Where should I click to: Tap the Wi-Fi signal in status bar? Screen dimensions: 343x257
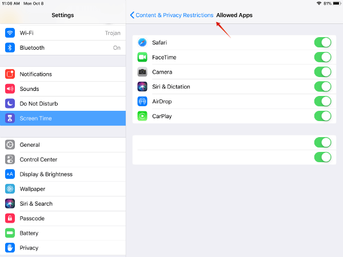[x=319, y=3]
